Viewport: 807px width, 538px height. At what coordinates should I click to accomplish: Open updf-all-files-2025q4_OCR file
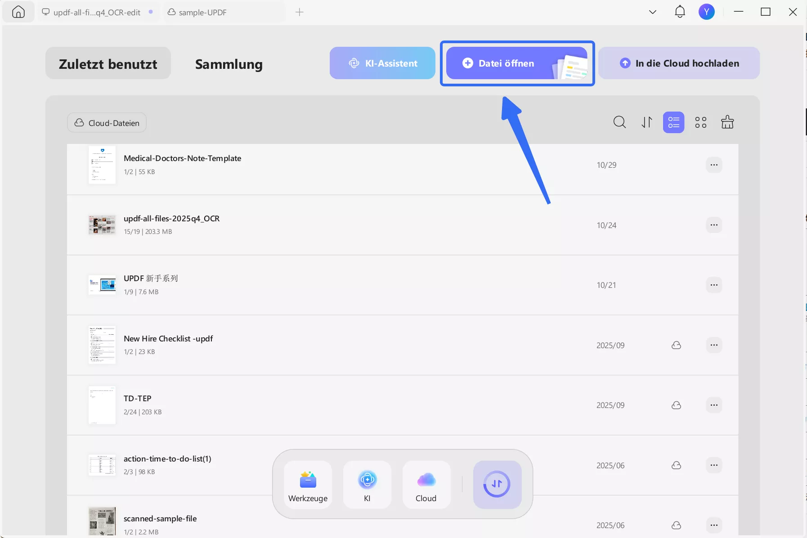click(x=403, y=225)
